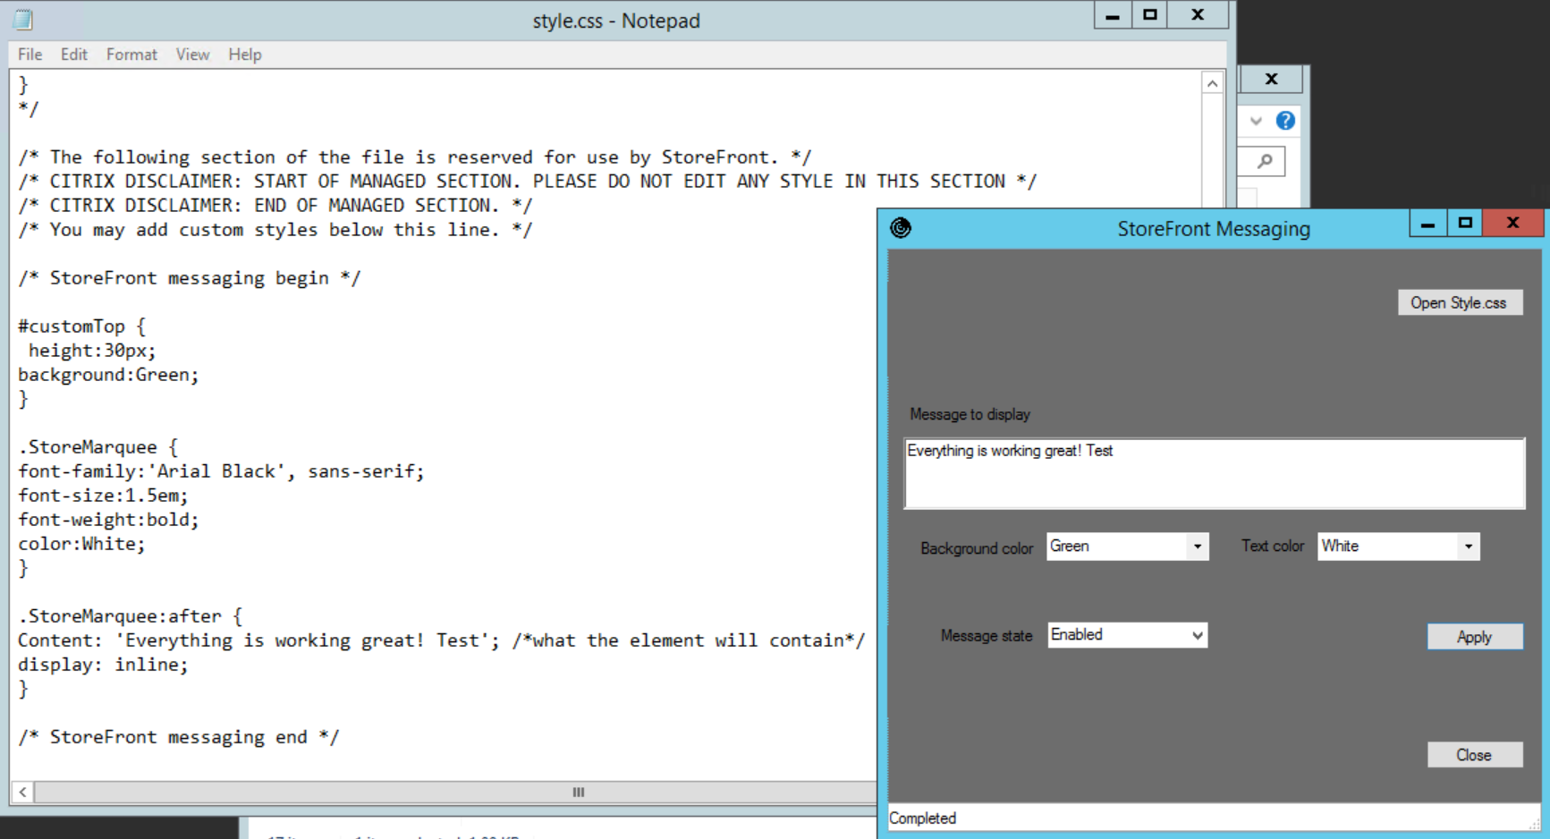Viewport: 1550px width, 839px height.
Task: Click the chevron next to help icon
Action: [x=1256, y=121]
